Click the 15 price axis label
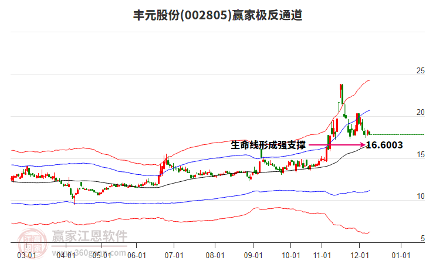Screen dimensions: 426x264 (421, 155)
